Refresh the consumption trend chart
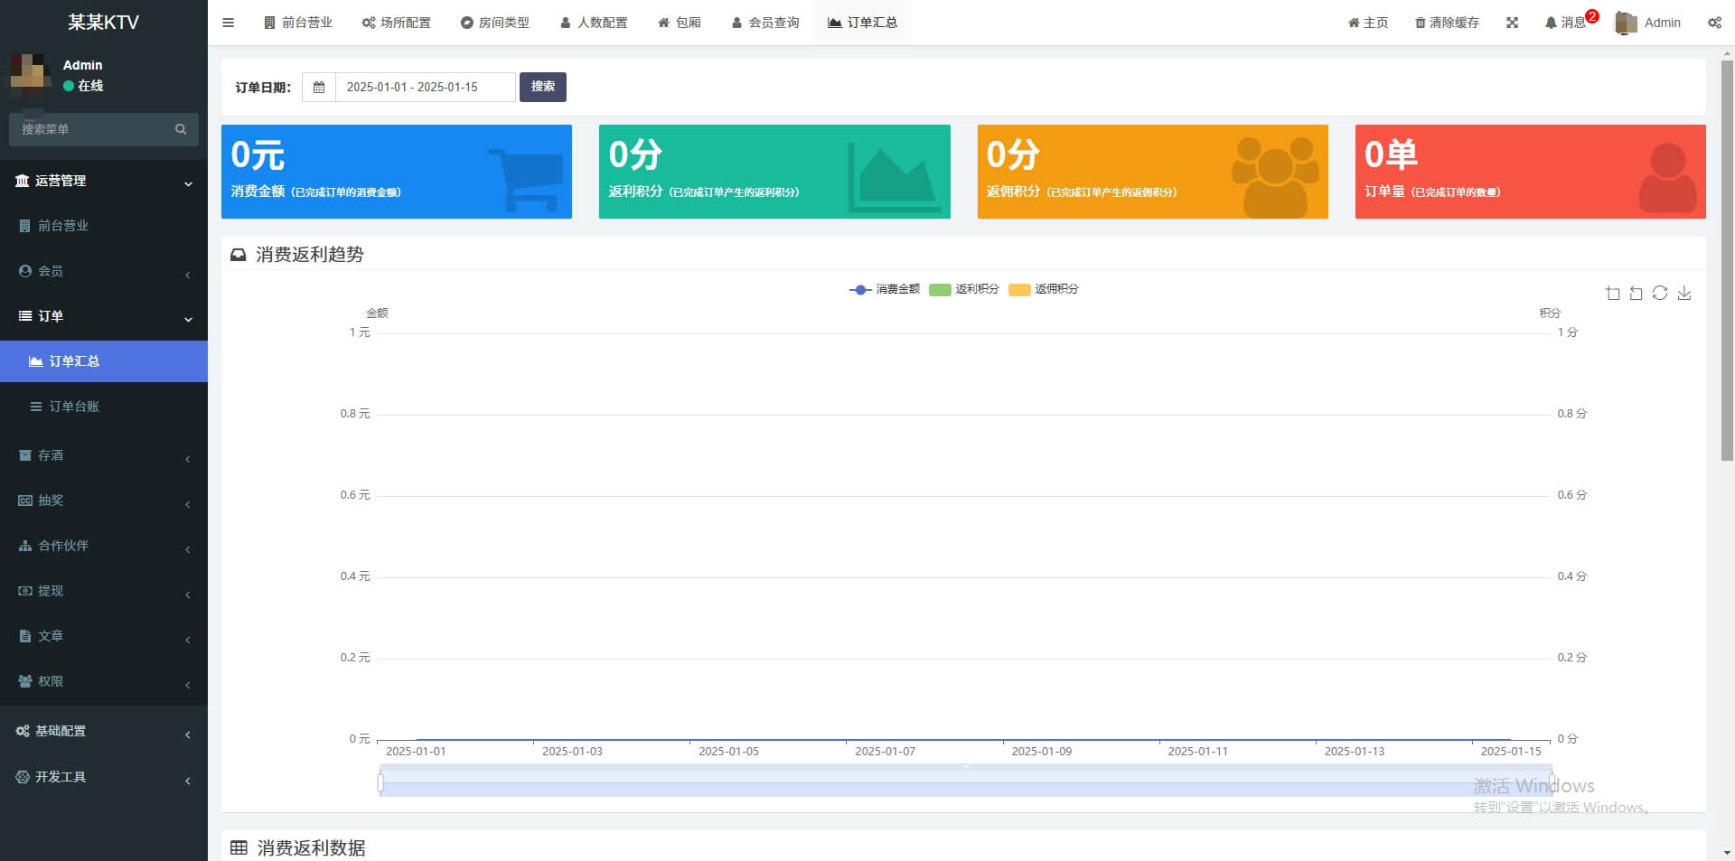Image resolution: width=1735 pixels, height=861 pixels. [1661, 293]
